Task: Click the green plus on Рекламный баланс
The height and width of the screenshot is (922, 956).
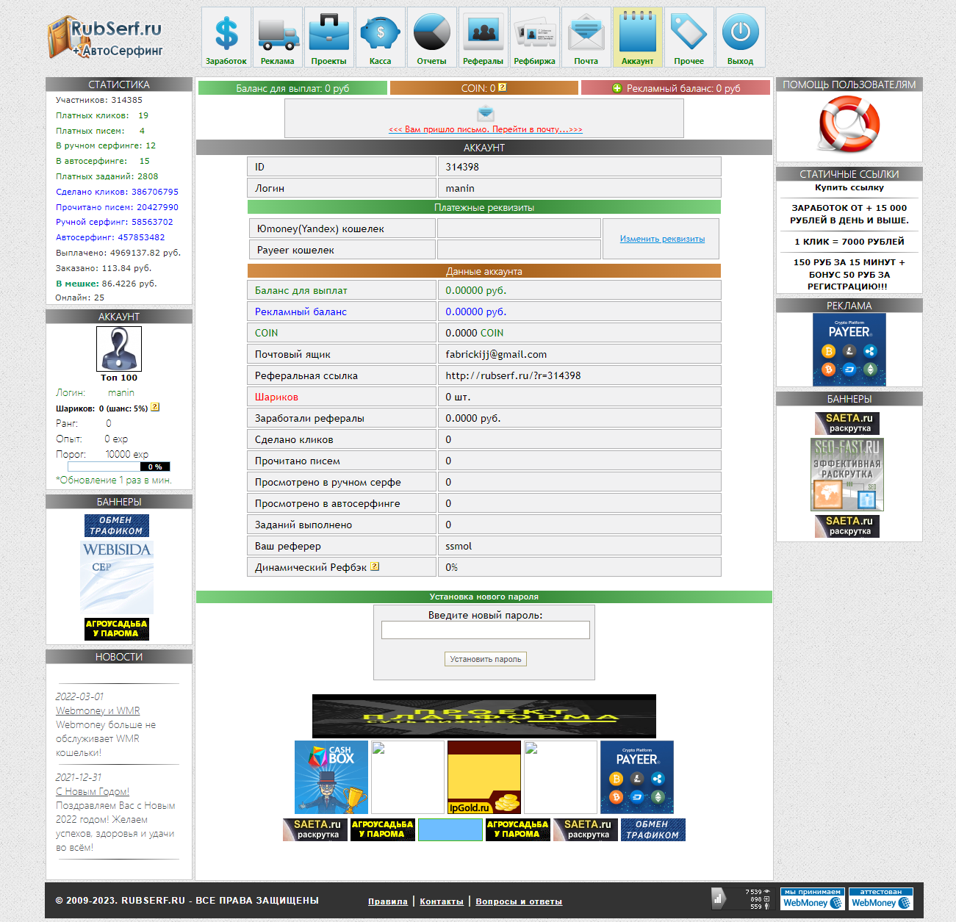Action: tap(617, 88)
